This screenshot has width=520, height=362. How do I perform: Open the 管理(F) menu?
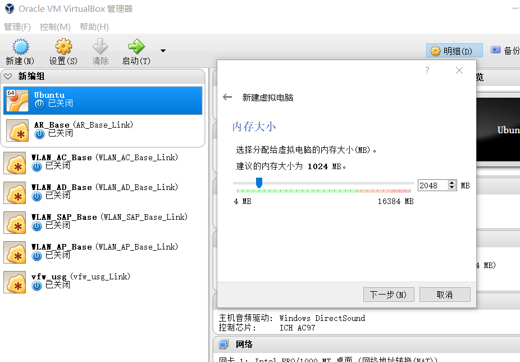pos(17,27)
